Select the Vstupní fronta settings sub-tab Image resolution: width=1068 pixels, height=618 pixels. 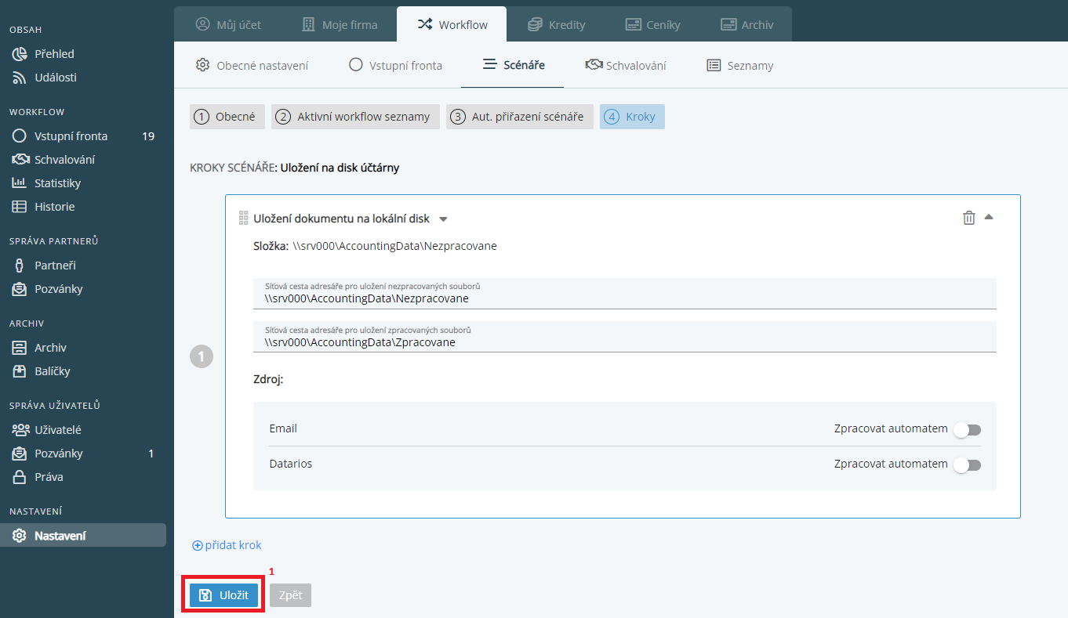[x=395, y=66]
